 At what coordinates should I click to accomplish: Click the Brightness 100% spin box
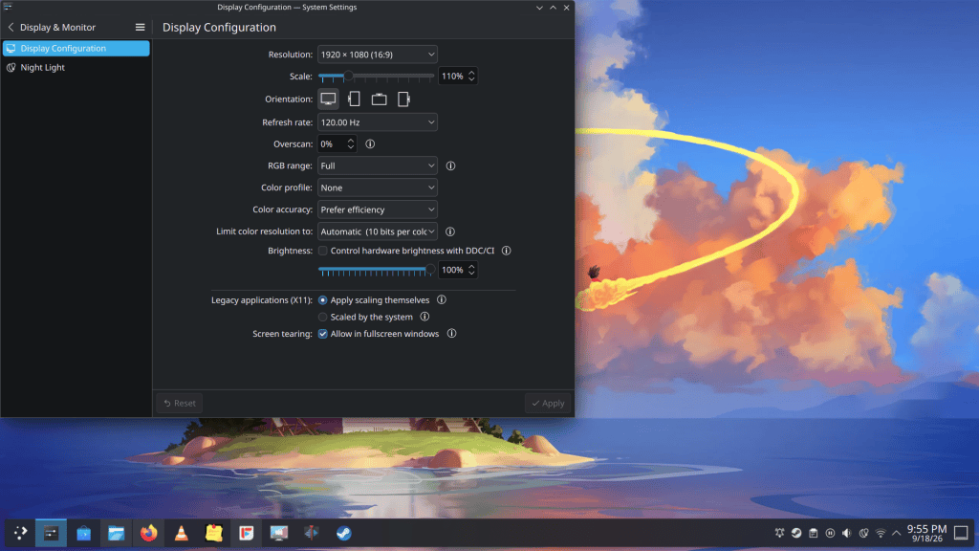(x=458, y=270)
